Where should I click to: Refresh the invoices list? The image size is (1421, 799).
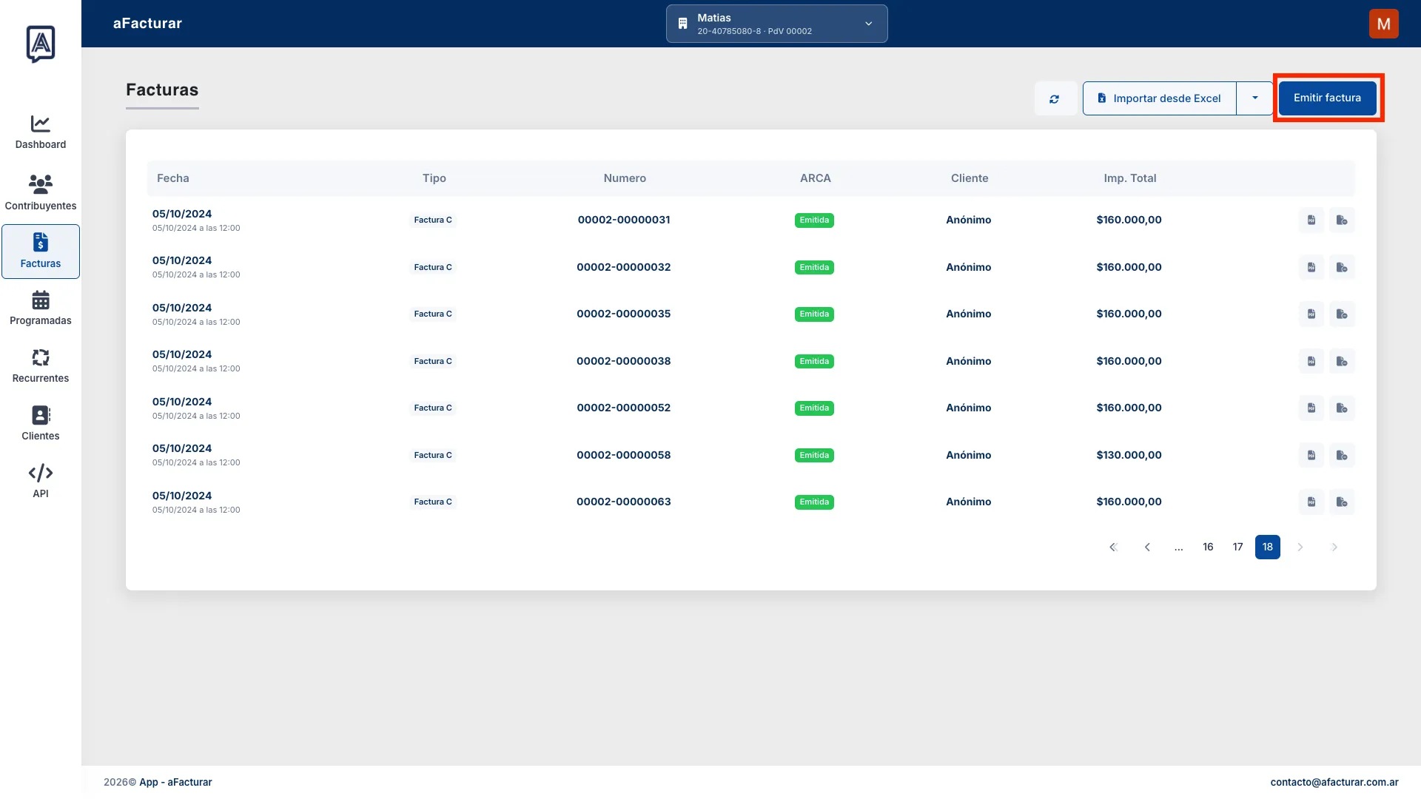click(1054, 98)
